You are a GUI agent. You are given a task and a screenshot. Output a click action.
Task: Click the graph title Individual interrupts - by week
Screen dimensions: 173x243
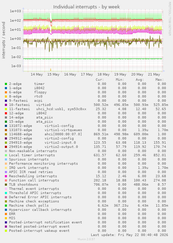coord(86,7)
